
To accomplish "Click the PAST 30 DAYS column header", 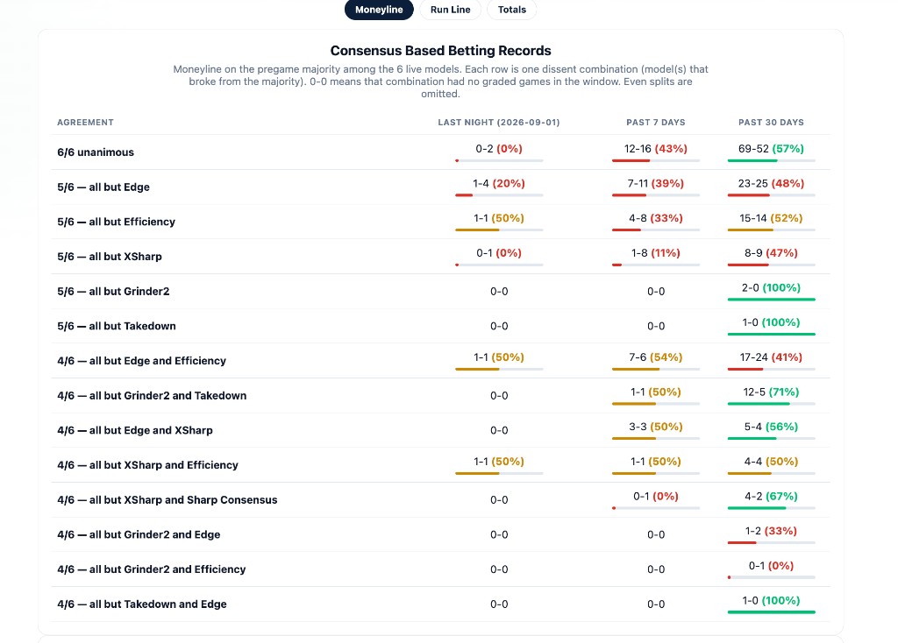I will click(x=771, y=123).
